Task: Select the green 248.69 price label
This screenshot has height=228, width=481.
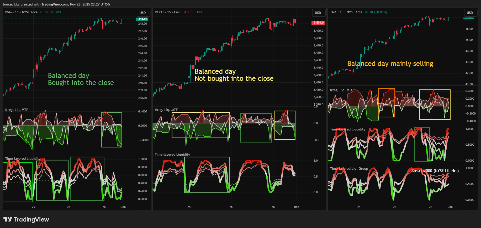Action: (142, 19)
